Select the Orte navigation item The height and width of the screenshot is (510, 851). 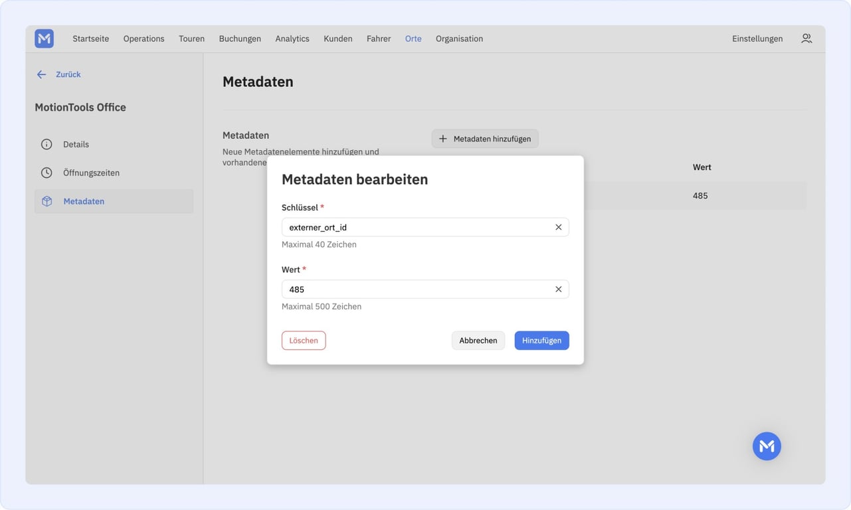pyautogui.click(x=413, y=39)
